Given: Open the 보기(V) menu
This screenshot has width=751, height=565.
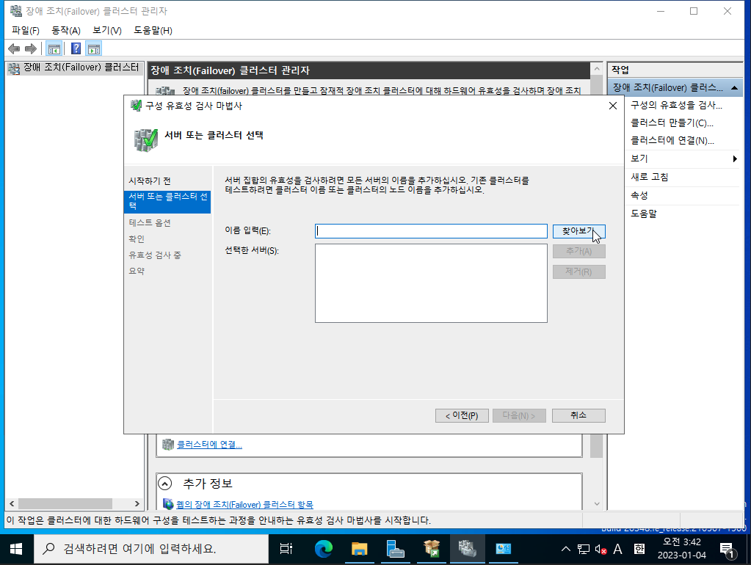Looking at the screenshot, I should coord(106,30).
